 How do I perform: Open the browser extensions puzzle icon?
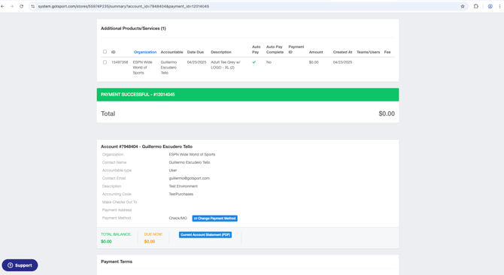(x=476, y=7)
